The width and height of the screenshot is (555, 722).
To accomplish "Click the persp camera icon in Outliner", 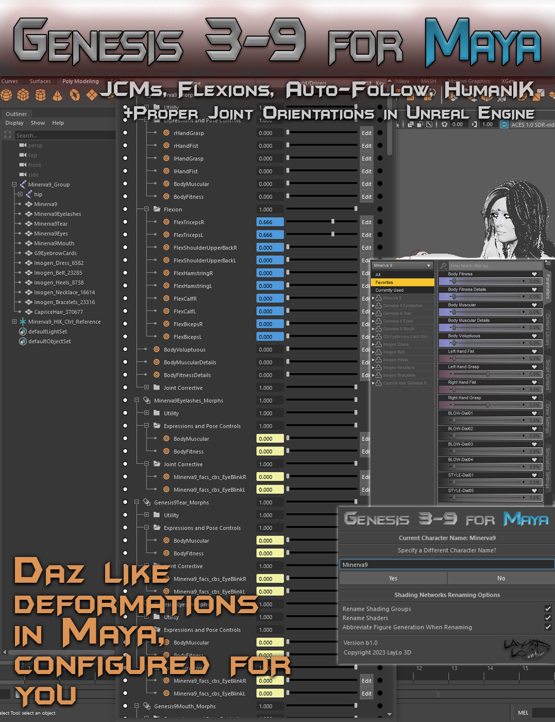I will [x=23, y=145].
